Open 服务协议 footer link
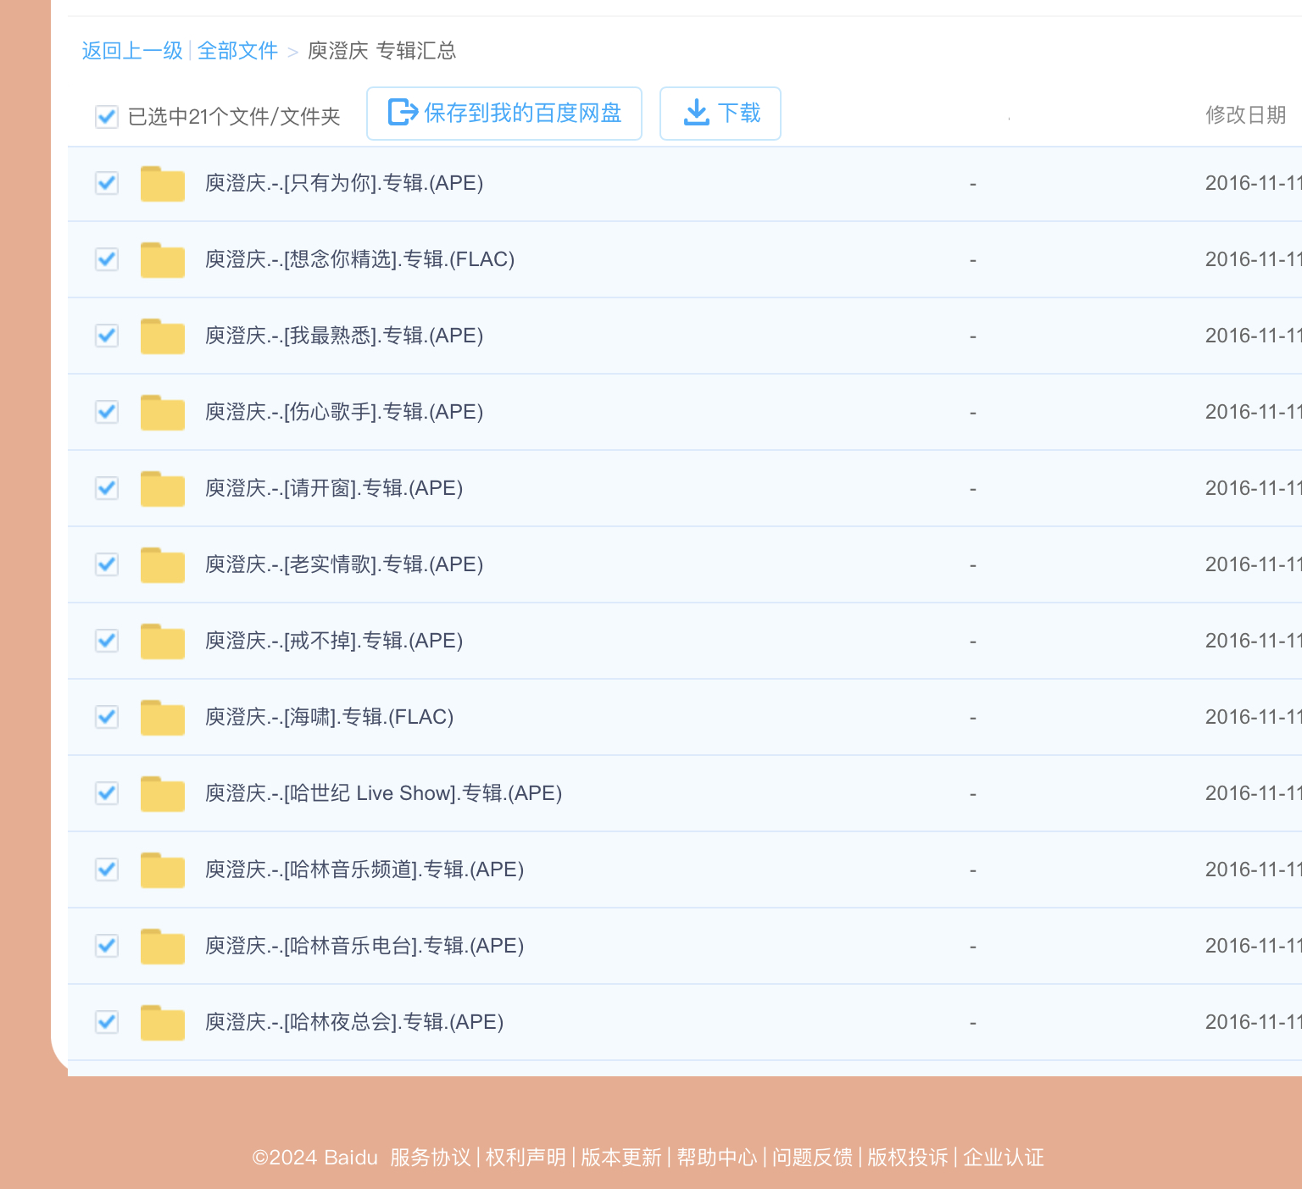The width and height of the screenshot is (1302, 1189). (431, 1158)
